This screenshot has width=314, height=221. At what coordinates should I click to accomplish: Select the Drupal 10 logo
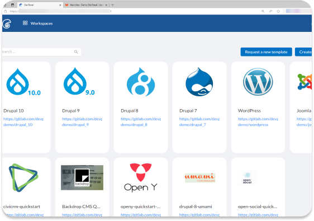(23, 82)
